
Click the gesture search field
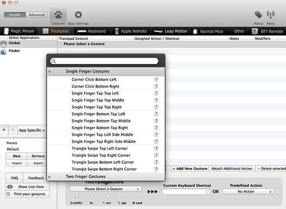coord(104,61)
